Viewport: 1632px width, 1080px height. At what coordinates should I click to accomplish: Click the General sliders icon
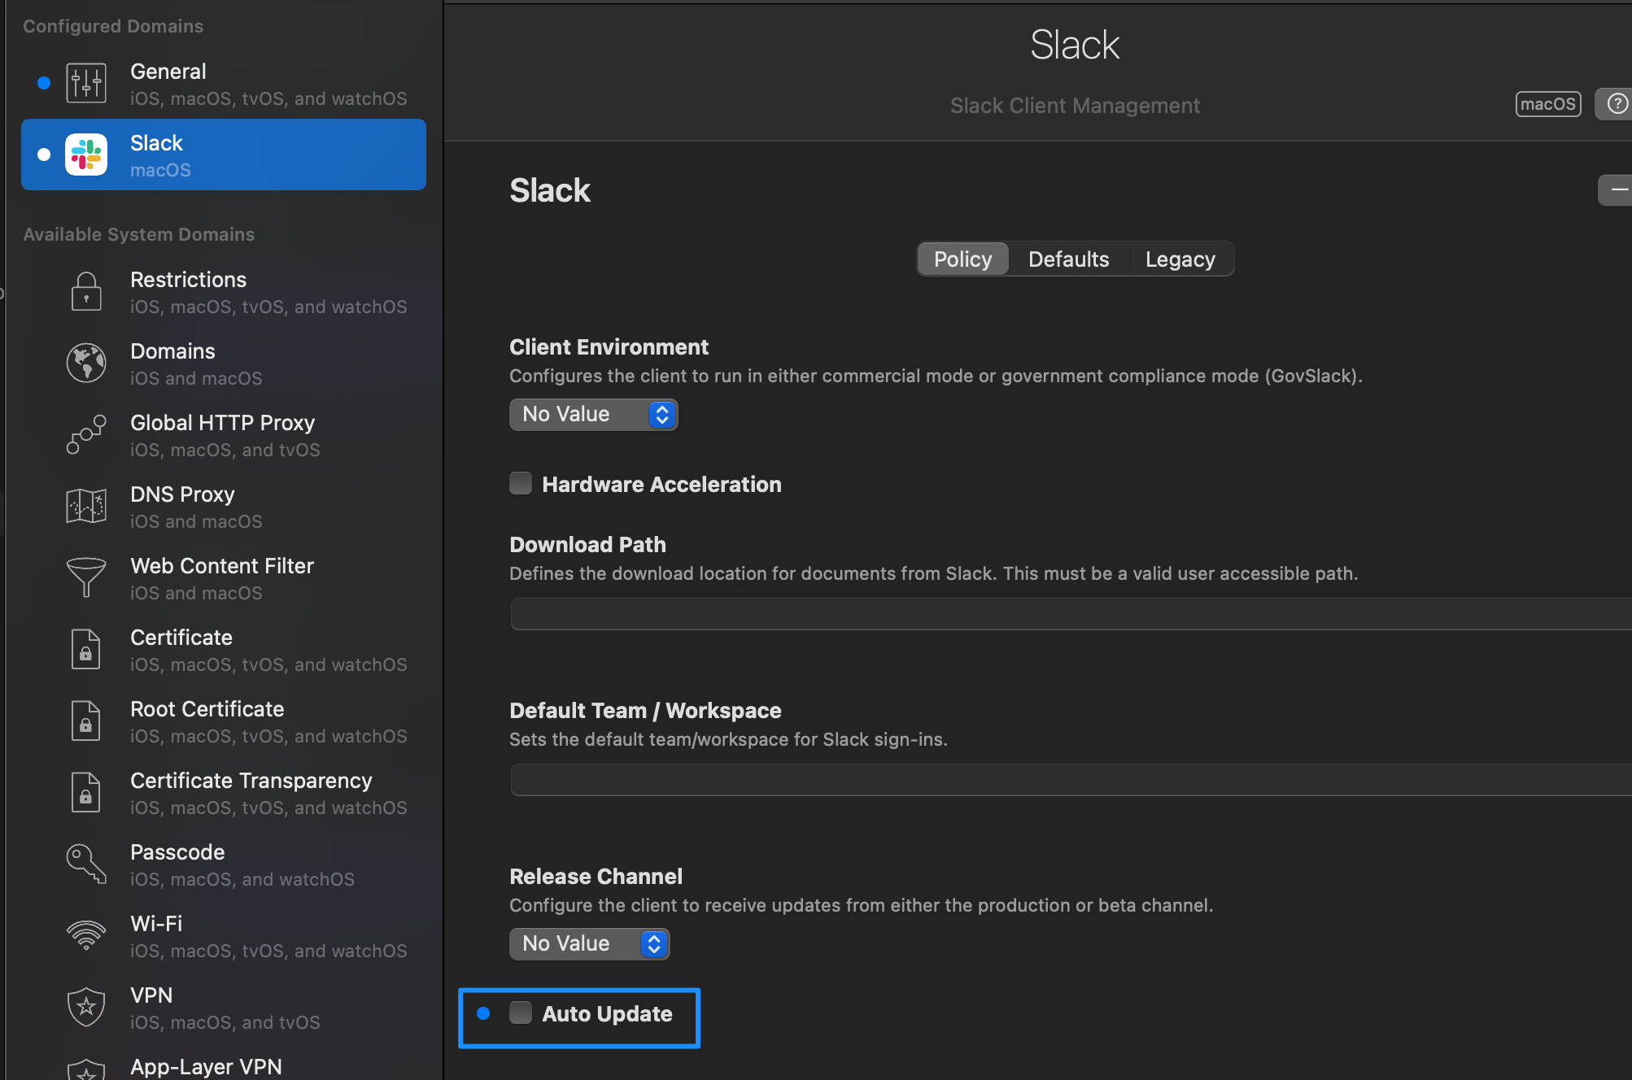click(86, 83)
